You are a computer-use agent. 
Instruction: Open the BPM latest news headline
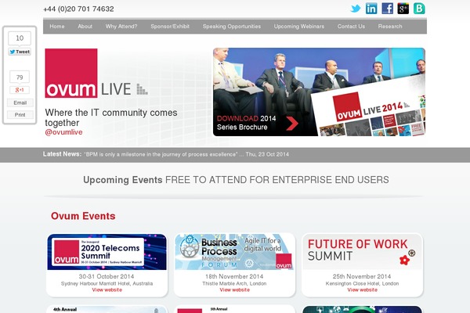tap(186, 155)
